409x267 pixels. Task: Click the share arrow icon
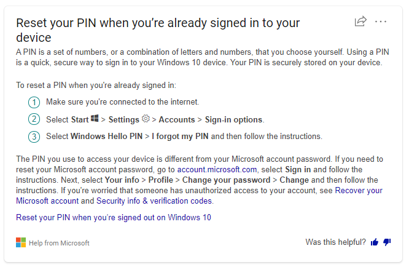tap(360, 22)
